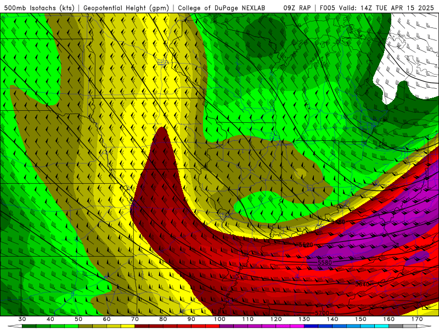Click the 120 value on the color scale
The width and height of the screenshot is (439, 329).
pyautogui.click(x=276, y=319)
